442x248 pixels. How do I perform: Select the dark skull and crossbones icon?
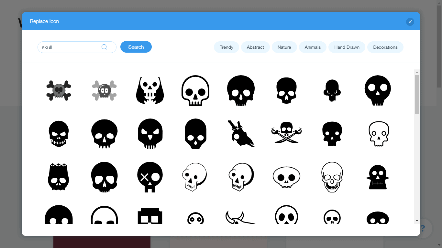(59, 90)
